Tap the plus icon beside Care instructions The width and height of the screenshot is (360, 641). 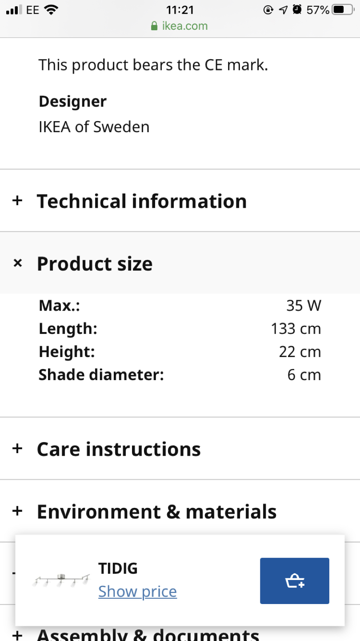pos(17,449)
